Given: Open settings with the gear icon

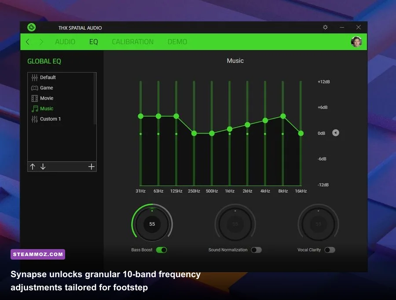Looking at the screenshot, I should click(325, 27).
